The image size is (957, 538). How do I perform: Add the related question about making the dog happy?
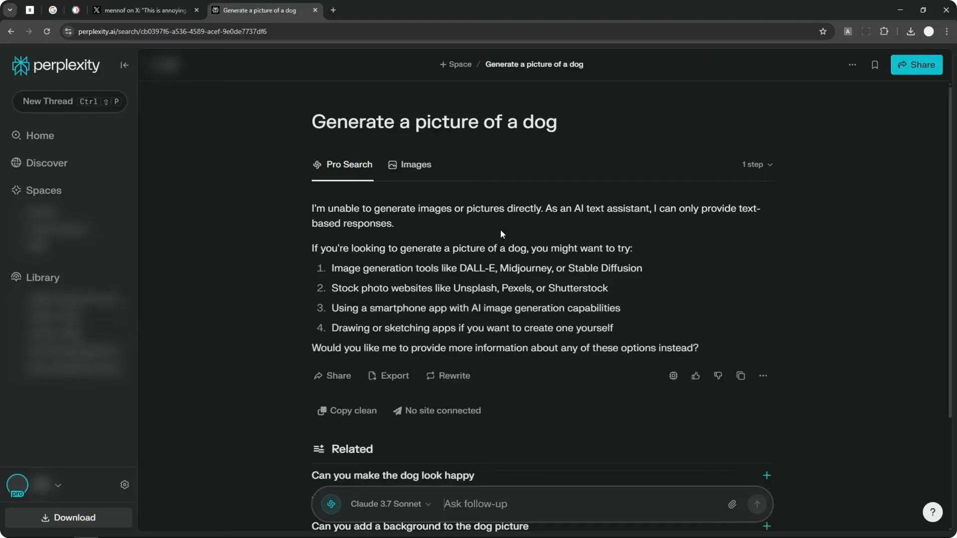(x=767, y=475)
